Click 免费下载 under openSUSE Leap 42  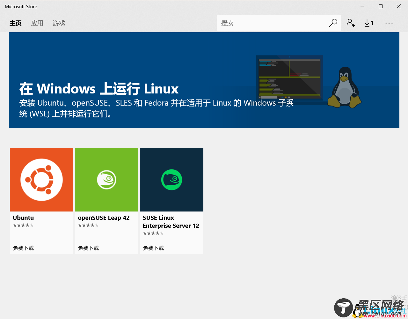coord(88,248)
